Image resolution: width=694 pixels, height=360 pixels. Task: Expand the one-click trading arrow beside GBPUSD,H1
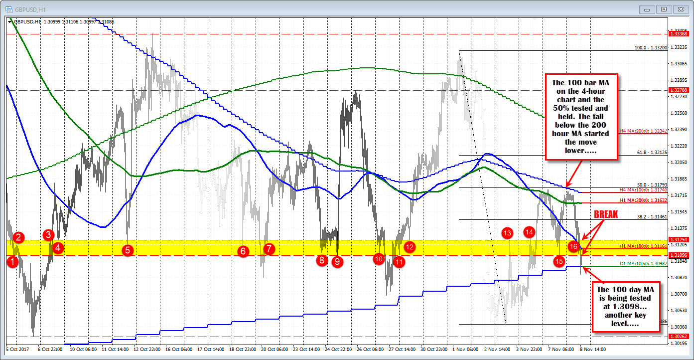[10, 21]
